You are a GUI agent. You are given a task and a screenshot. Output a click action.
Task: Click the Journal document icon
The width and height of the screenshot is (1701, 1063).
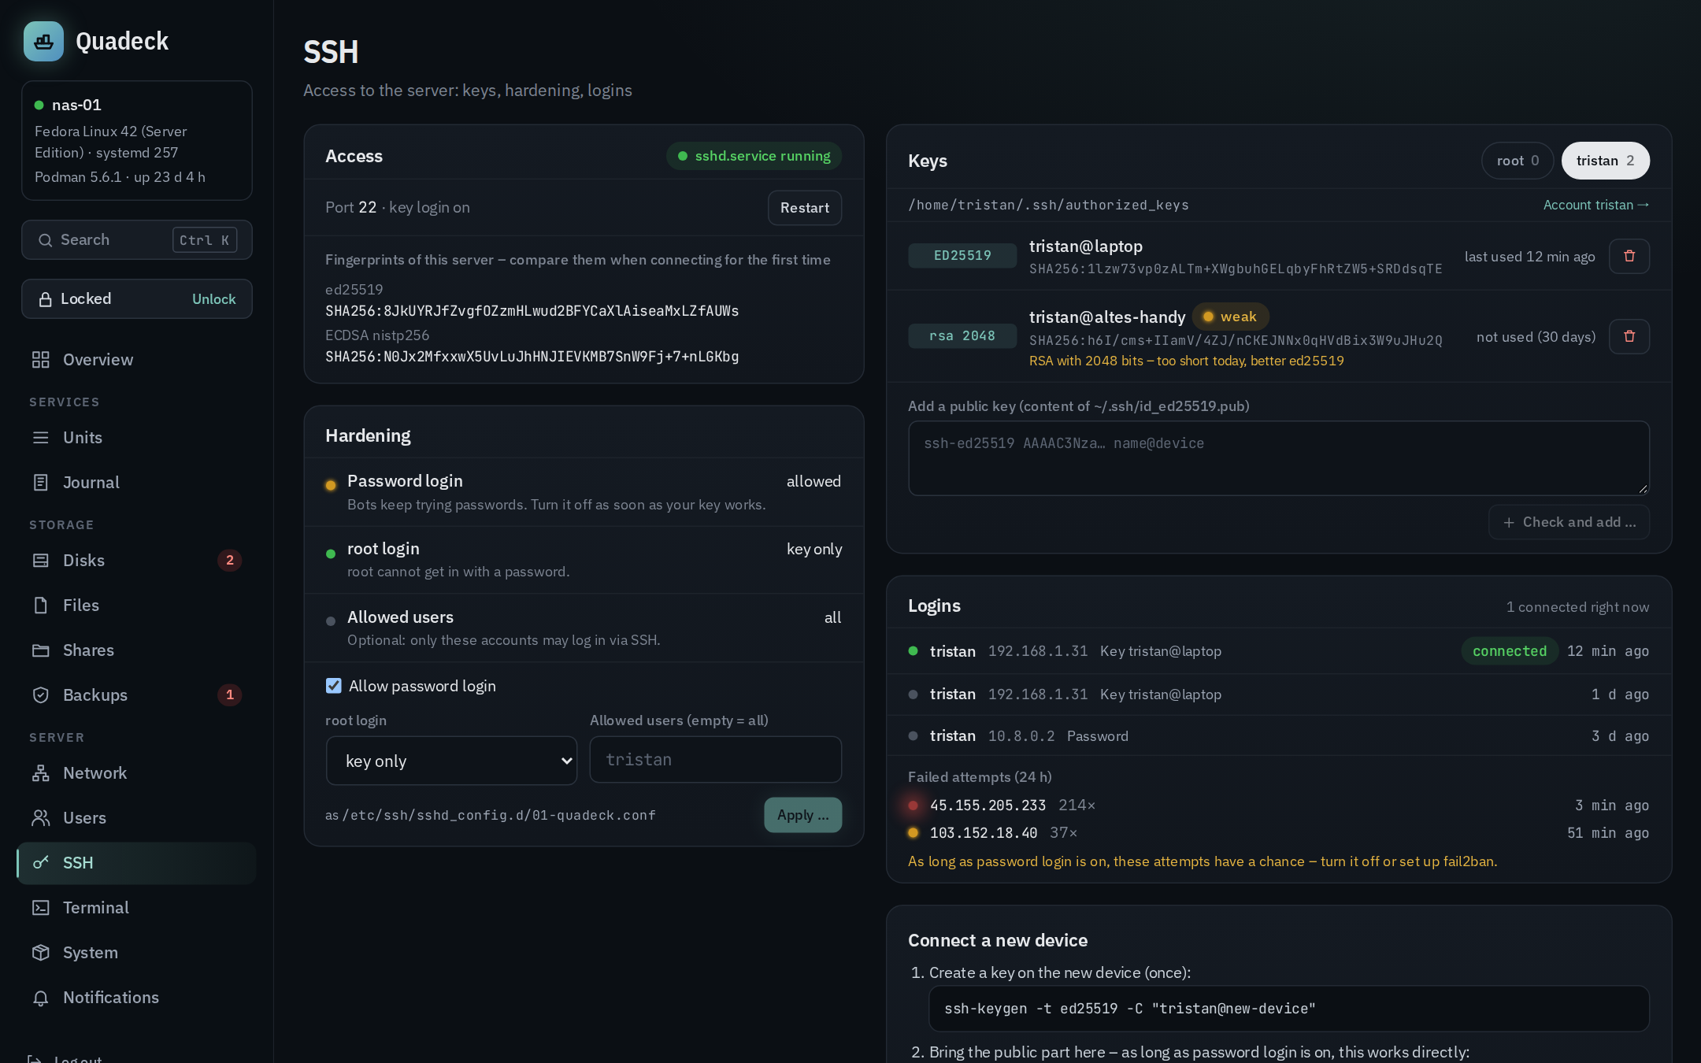click(41, 483)
